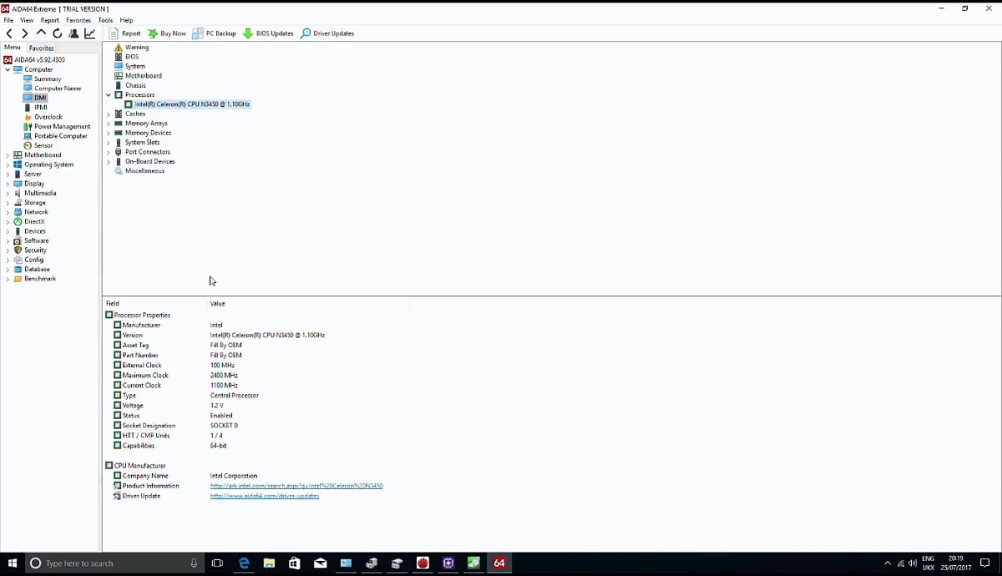
Task: Go forward with the right arrow button
Action: tap(25, 33)
